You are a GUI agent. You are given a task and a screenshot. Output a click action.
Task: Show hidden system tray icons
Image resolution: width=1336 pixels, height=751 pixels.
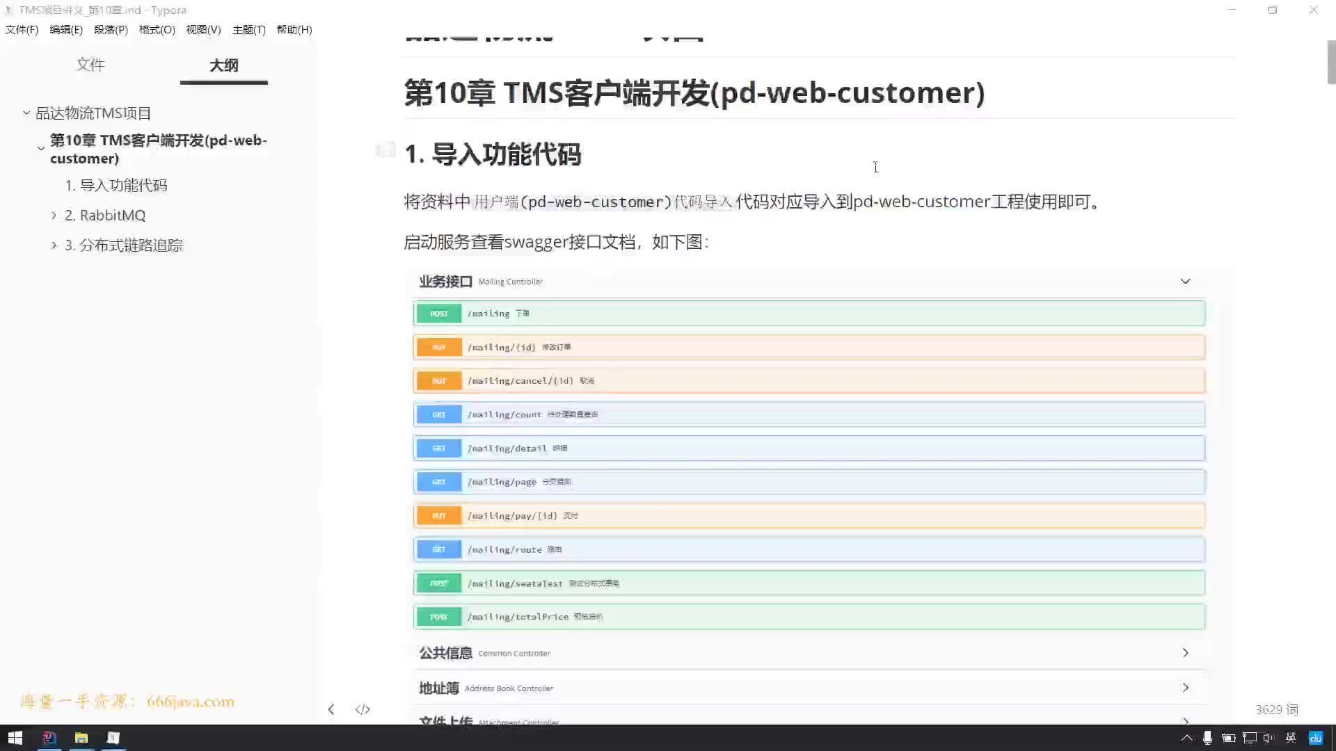1187,738
